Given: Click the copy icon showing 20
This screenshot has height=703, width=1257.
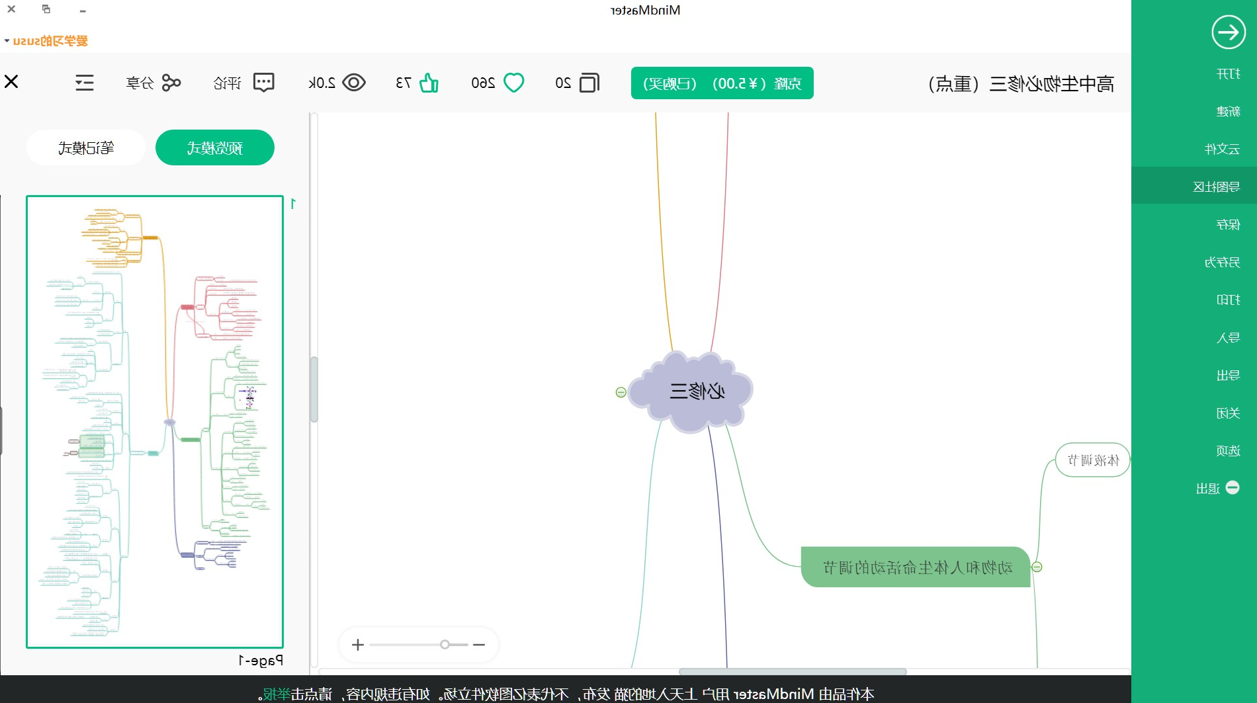Looking at the screenshot, I should tap(589, 83).
